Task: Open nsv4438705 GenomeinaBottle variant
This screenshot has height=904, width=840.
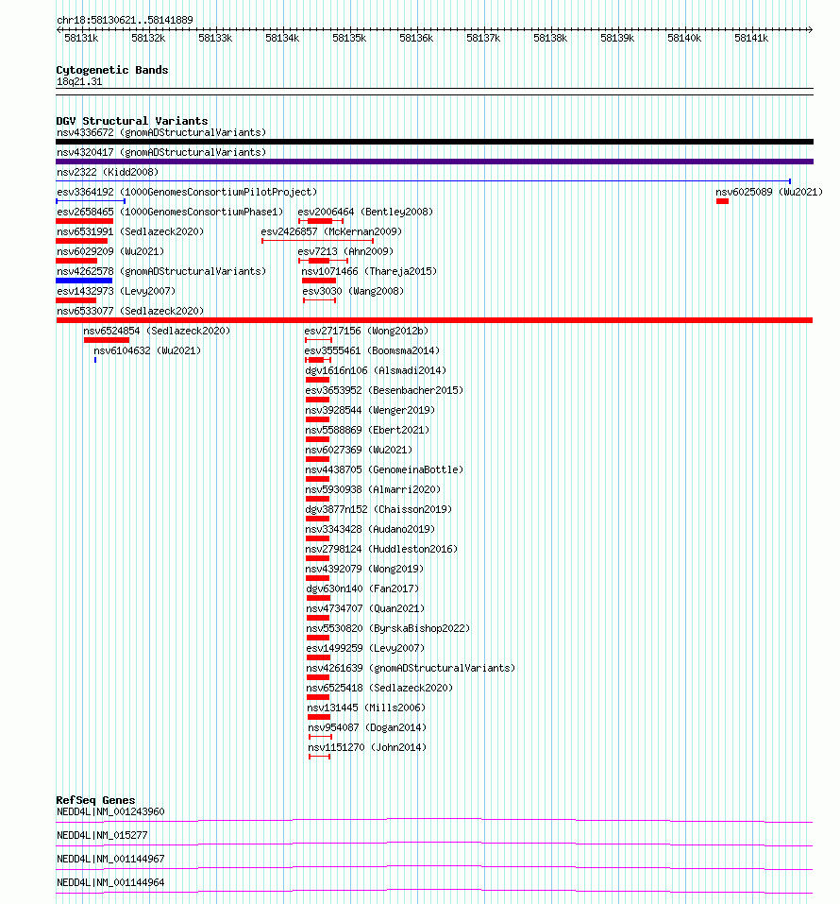Action: click(384, 469)
